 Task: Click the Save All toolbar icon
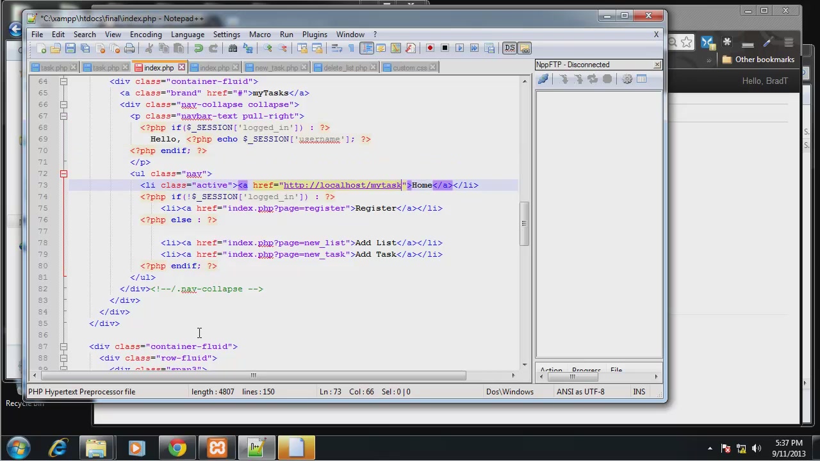click(x=85, y=48)
